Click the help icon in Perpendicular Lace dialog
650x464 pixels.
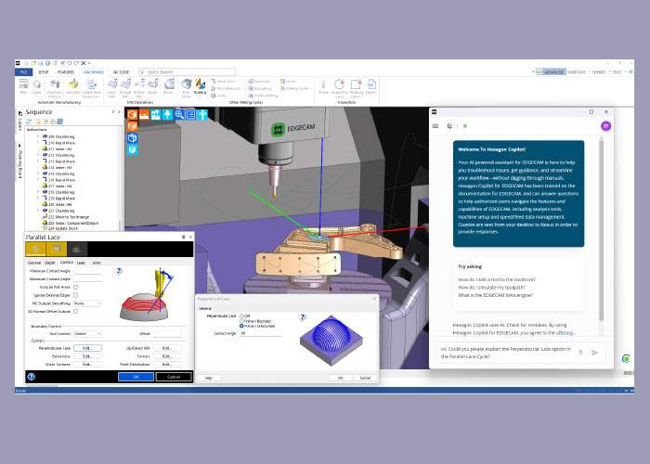point(303,317)
